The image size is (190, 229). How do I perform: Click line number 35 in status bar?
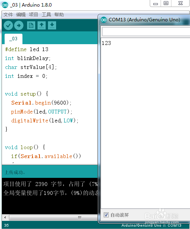pos(7,226)
